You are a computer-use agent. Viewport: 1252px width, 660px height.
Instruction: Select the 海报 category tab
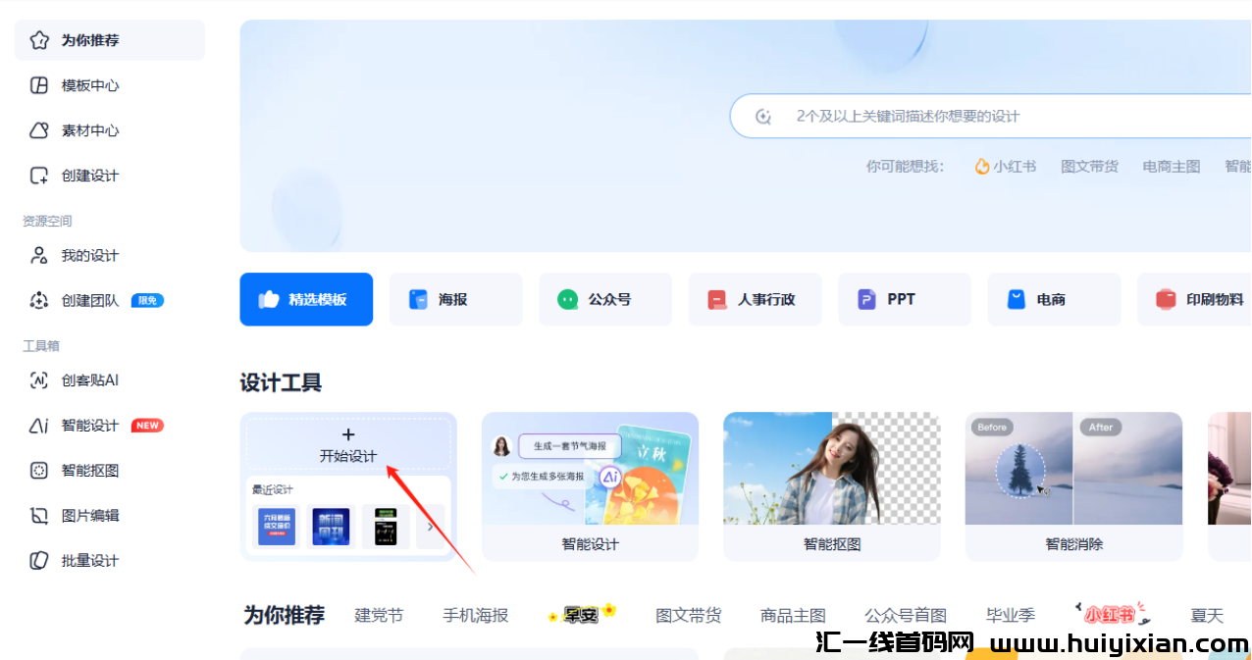click(x=456, y=299)
